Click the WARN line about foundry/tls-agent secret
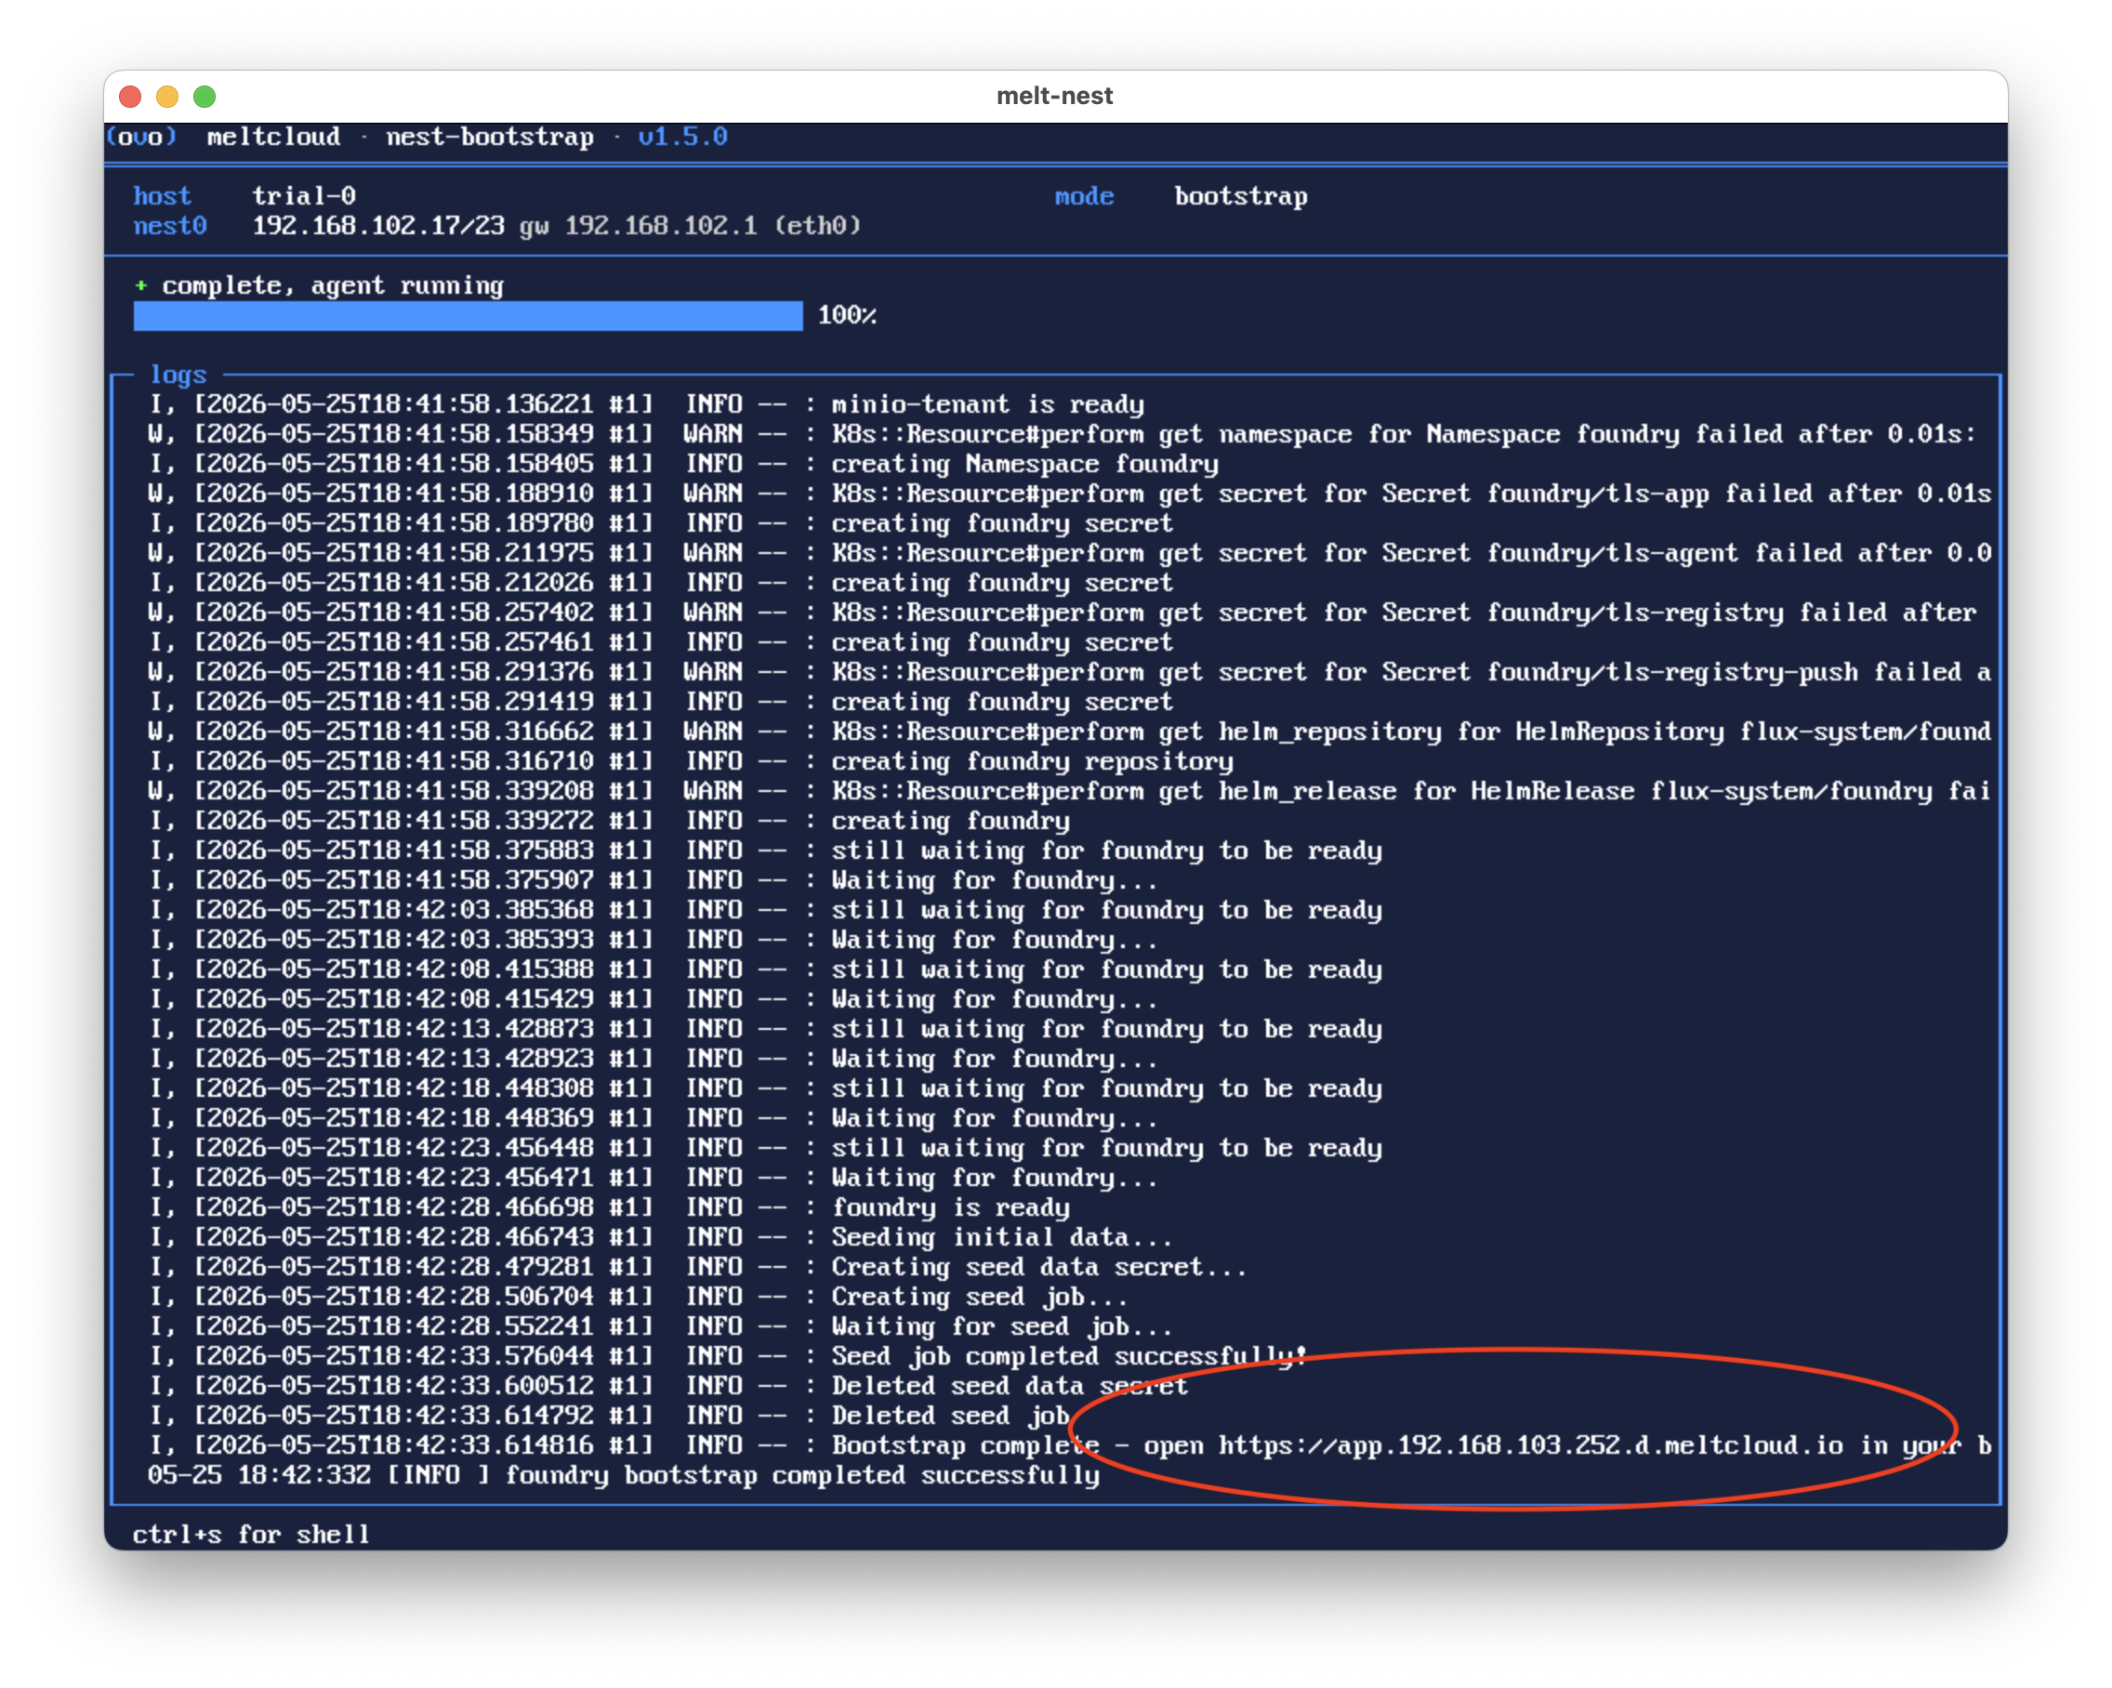Image resolution: width=2112 pixels, height=1688 pixels. [x=1070, y=552]
